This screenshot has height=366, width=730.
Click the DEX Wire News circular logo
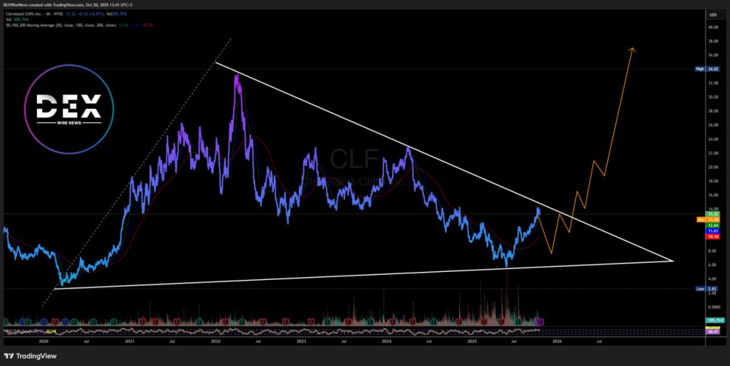pyautogui.click(x=68, y=105)
